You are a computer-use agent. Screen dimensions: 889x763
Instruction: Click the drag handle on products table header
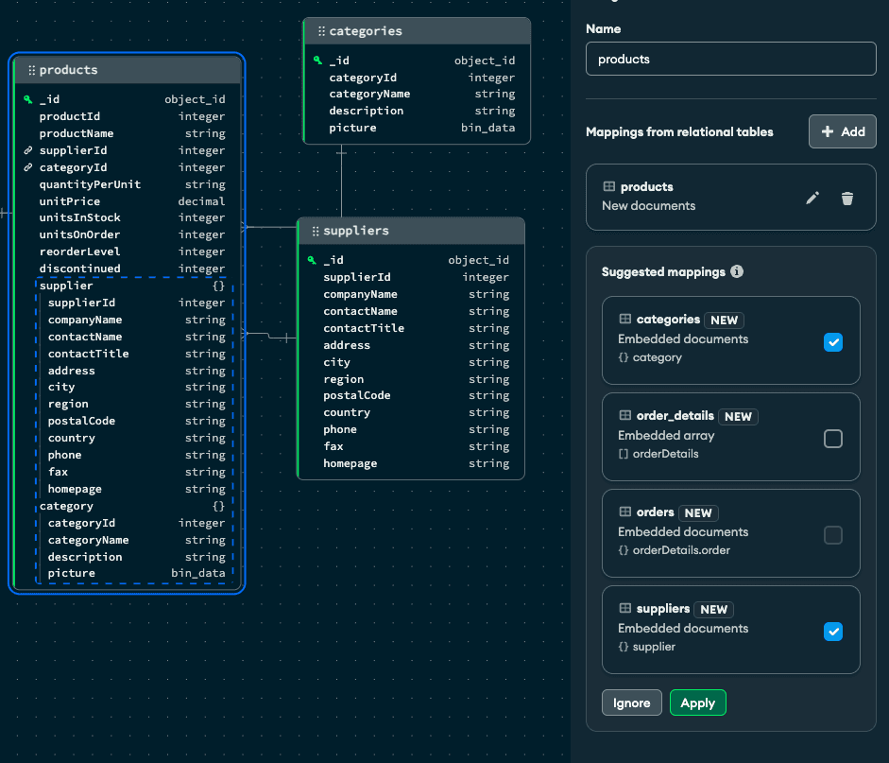click(x=31, y=70)
